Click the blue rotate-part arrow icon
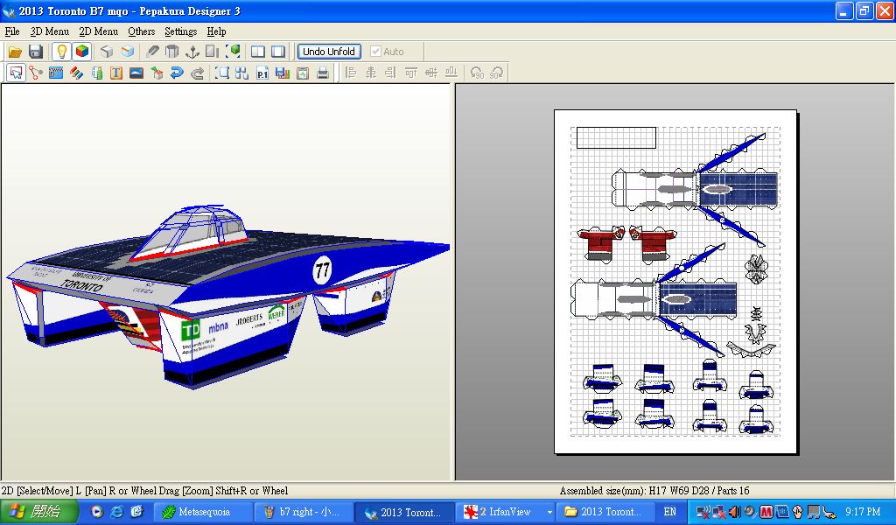The height and width of the screenshot is (525, 896). click(x=177, y=73)
